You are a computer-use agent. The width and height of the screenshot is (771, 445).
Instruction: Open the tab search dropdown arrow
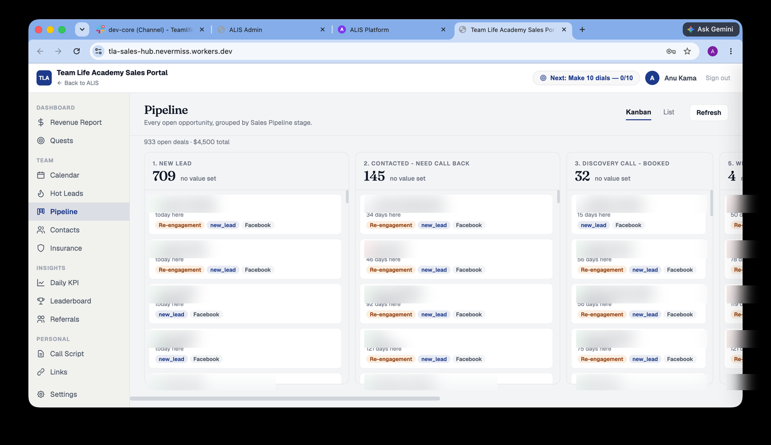coord(82,30)
